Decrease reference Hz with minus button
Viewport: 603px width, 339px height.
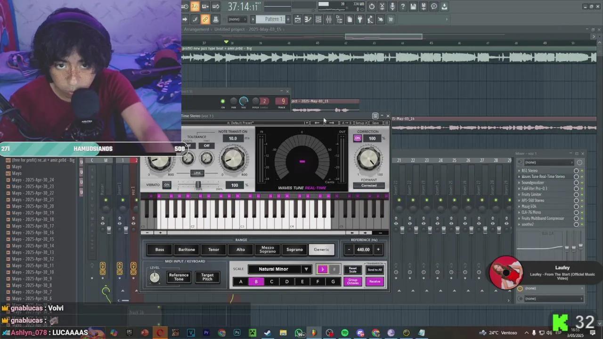[349, 250]
